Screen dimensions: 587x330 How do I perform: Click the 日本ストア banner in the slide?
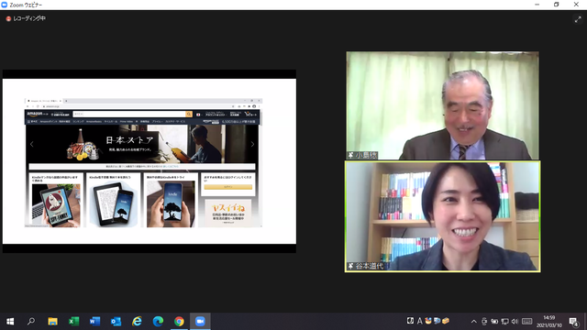click(142, 144)
